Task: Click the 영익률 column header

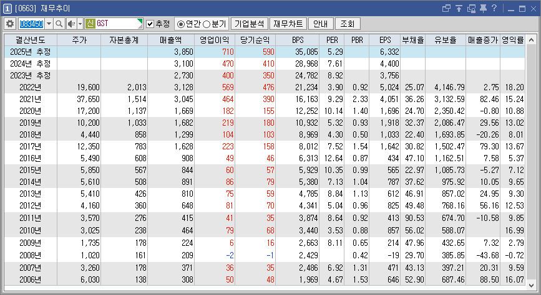Action: pyautogui.click(x=513, y=40)
